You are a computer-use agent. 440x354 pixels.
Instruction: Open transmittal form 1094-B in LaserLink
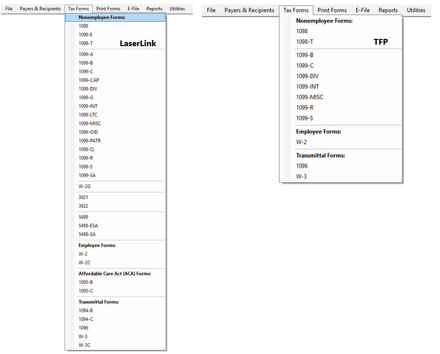click(86, 310)
